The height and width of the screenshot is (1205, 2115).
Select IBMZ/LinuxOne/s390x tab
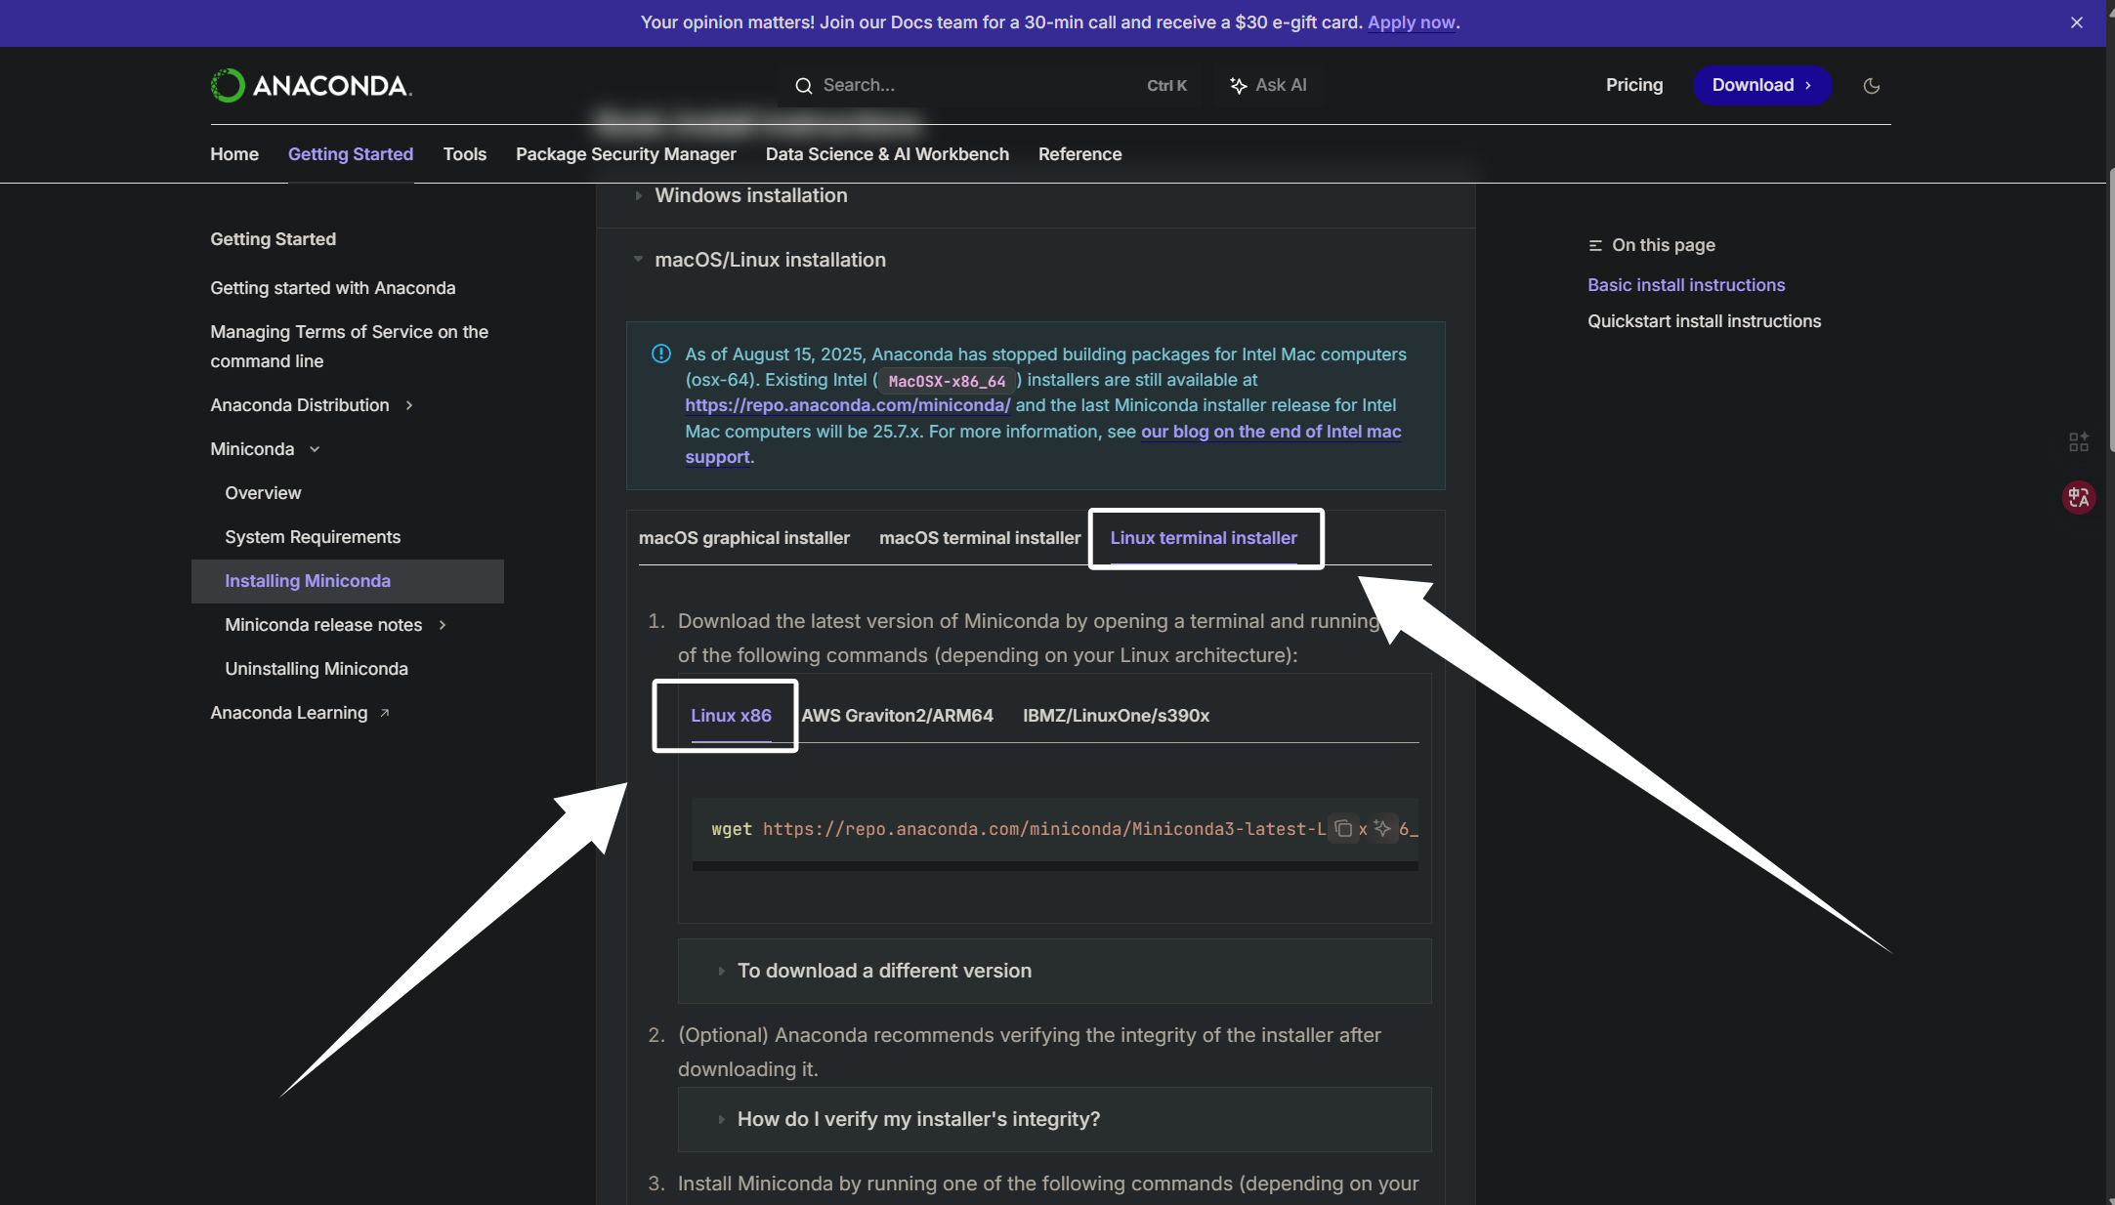[x=1116, y=716]
